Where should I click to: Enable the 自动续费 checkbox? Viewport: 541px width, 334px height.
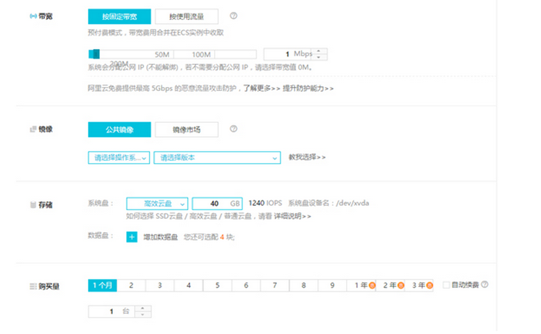[x=446, y=285]
